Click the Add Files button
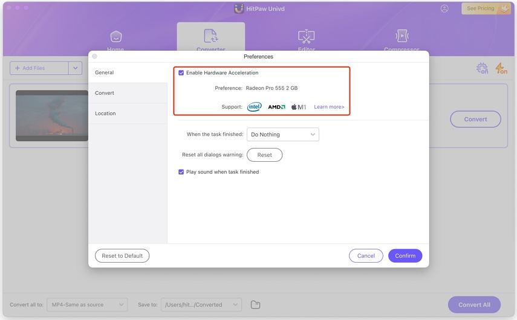The height and width of the screenshot is (320, 517). click(39, 68)
